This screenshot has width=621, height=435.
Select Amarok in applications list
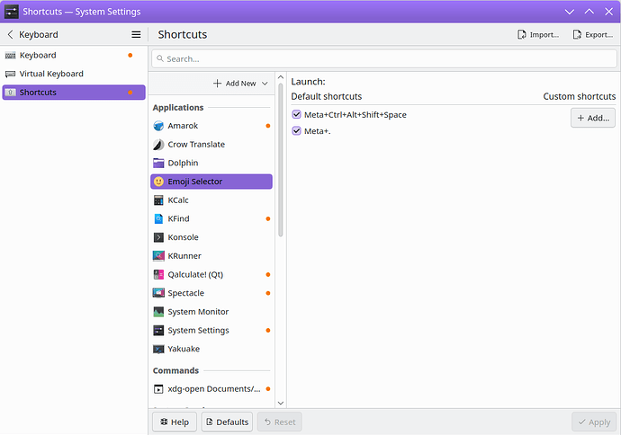pyautogui.click(x=211, y=126)
